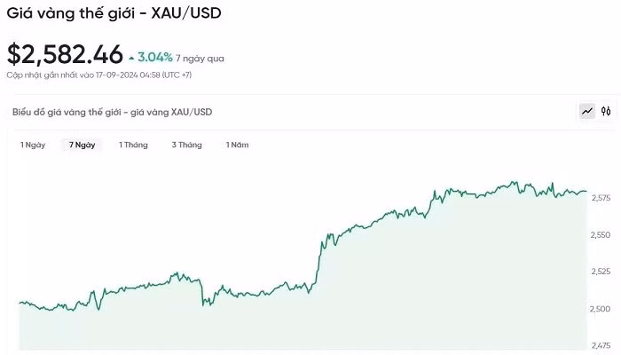The image size is (621, 355).
Task: Select the 7 Ngày time range
Action: click(82, 145)
